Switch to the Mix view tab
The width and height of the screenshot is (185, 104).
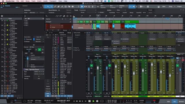tap(175, 101)
